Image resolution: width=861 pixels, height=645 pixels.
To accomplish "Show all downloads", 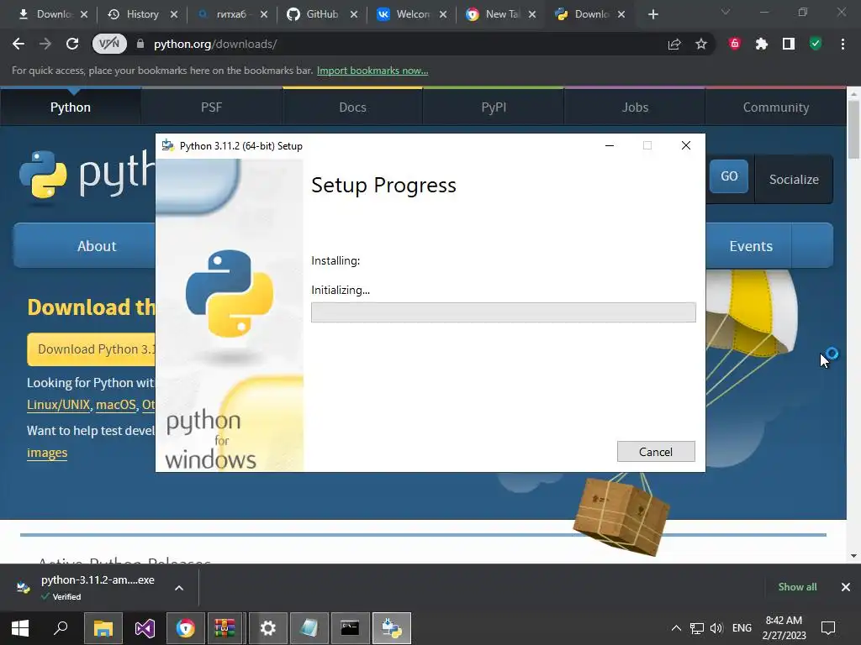I will coord(797,587).
